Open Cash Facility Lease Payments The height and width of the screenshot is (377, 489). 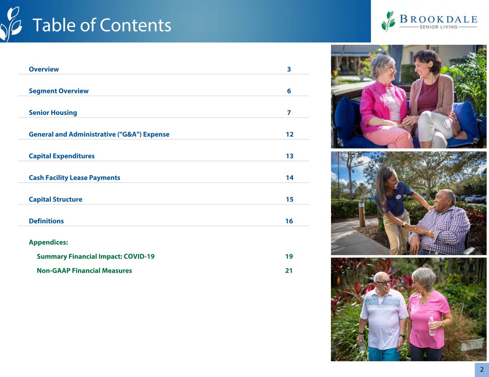pos(75,178)
